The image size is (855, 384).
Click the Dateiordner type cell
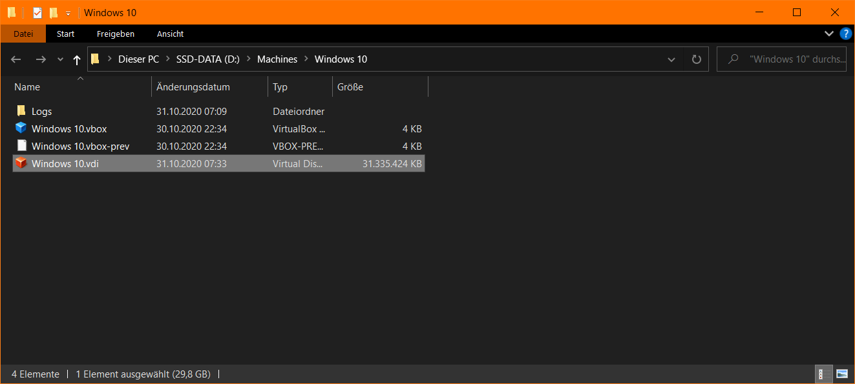point(299,112)
